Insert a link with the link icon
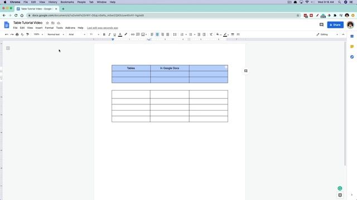This screenshot has height=200, width=357. [x=133, y=34]
